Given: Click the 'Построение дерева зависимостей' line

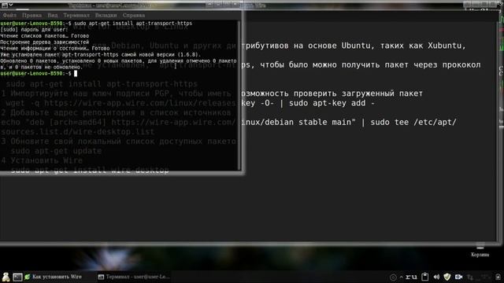Looking at the screenshot, I should tap(45, 42).
